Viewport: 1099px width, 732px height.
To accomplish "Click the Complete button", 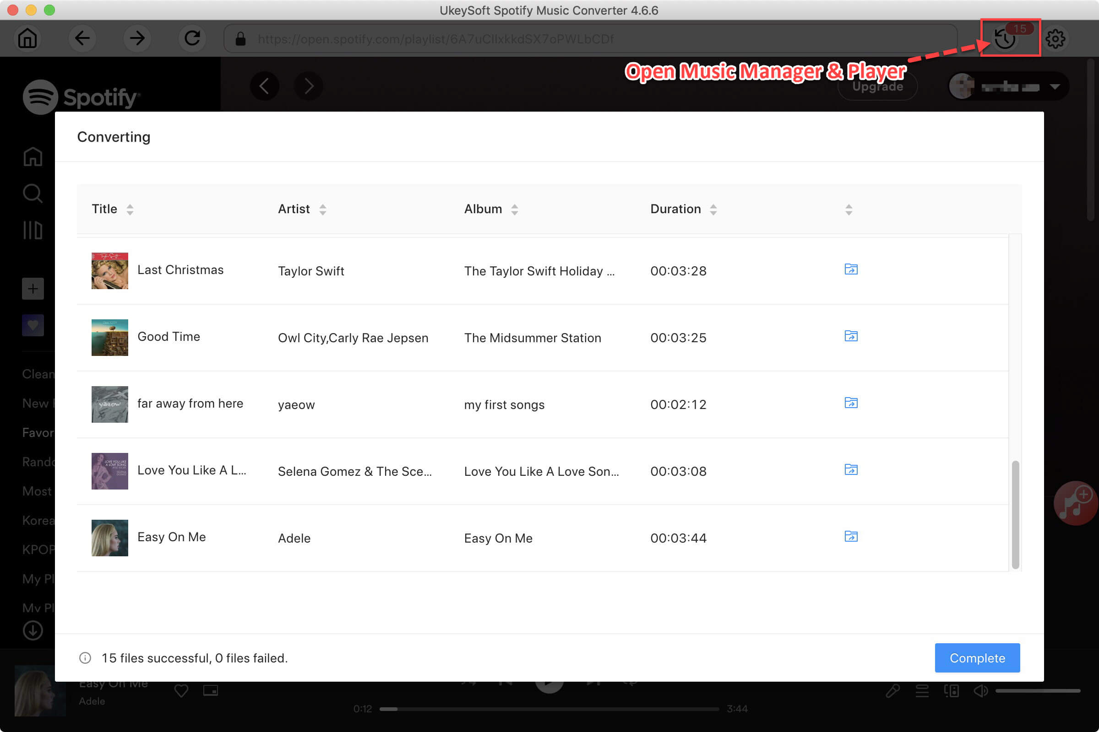I will tap(977, 658).
